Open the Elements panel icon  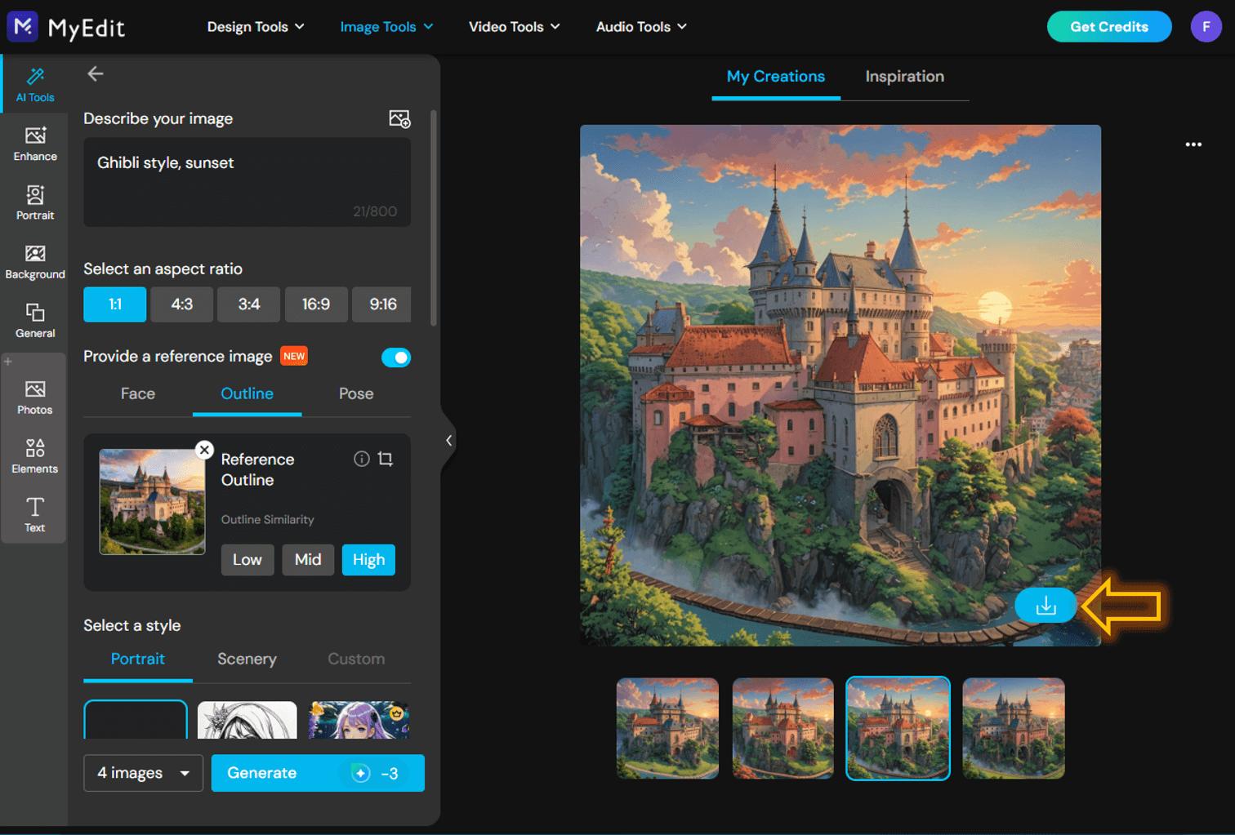pyautogui.click(x=34, y=456)
